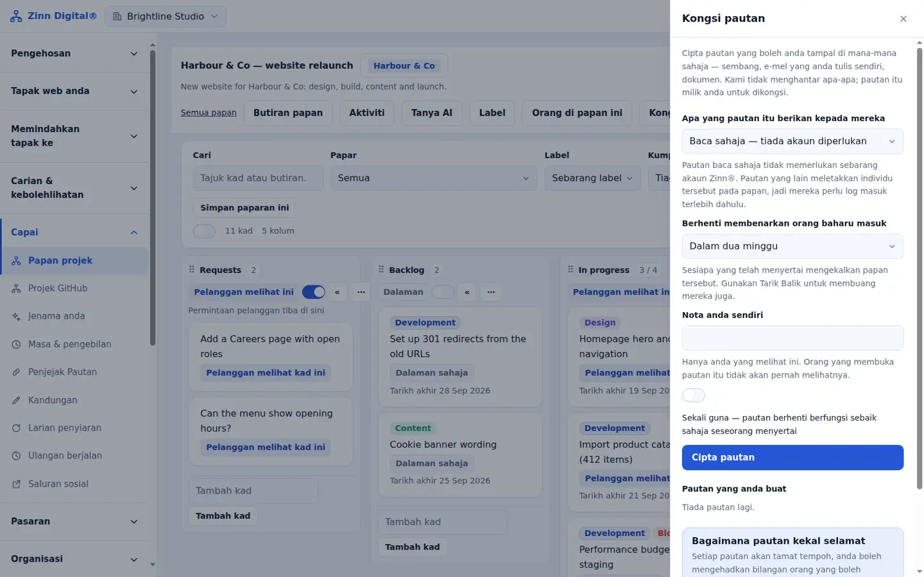
Task: Click Tambah kad button in Backlog column
Action: click(413, 548)
